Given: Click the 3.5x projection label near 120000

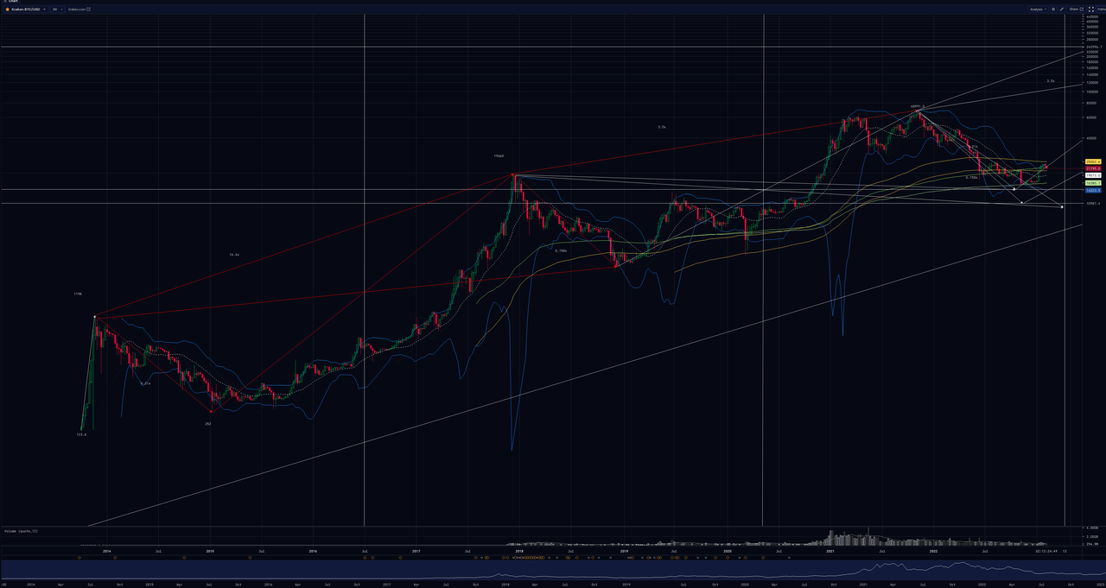Looking at the screenshot, I should [1051, 81].
